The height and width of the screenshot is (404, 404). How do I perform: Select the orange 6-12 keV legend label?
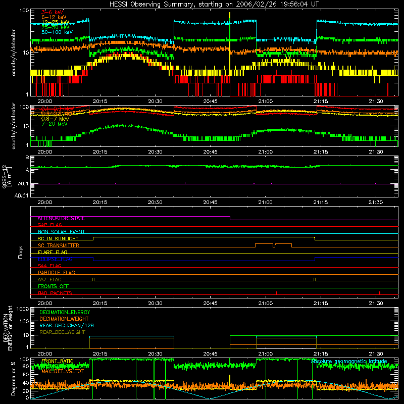point(54,17)
